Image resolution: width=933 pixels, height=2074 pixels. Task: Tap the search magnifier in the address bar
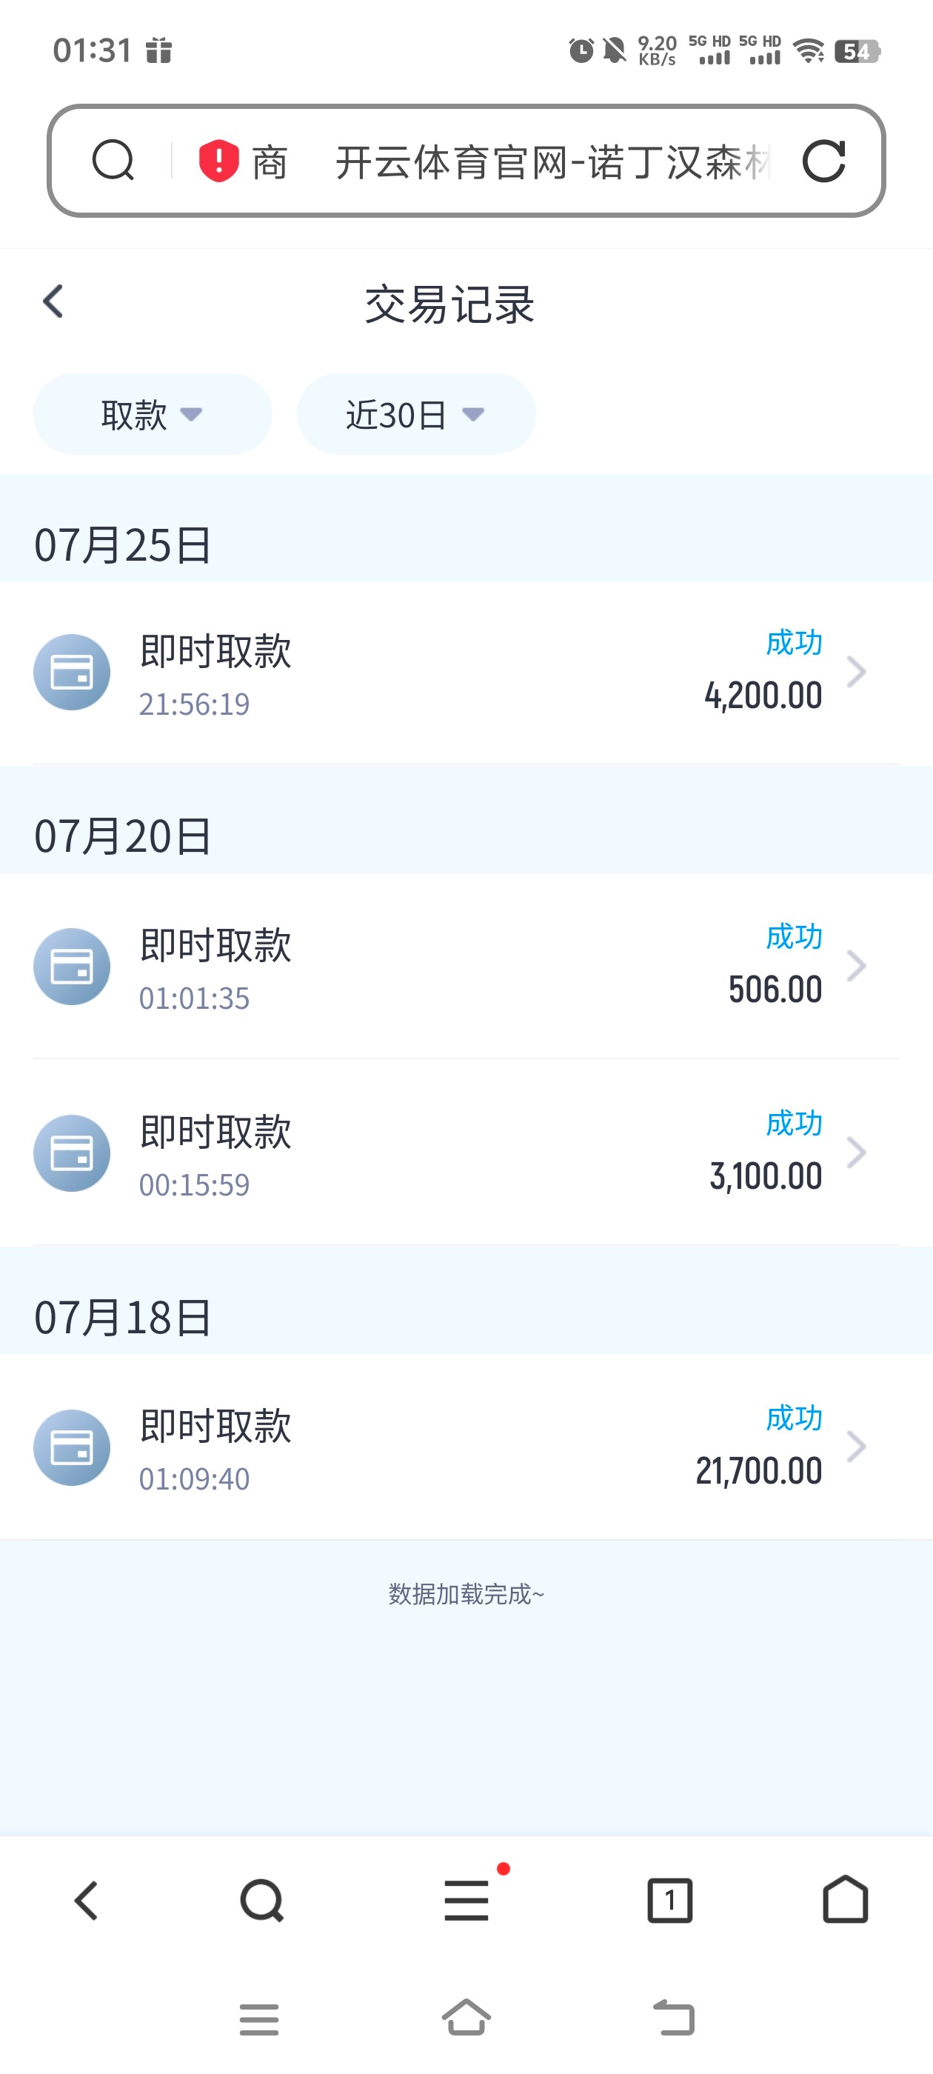113,160
